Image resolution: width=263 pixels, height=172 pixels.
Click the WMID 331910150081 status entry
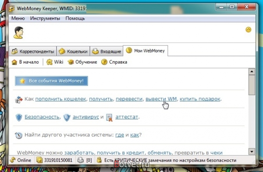coord(54,160)
